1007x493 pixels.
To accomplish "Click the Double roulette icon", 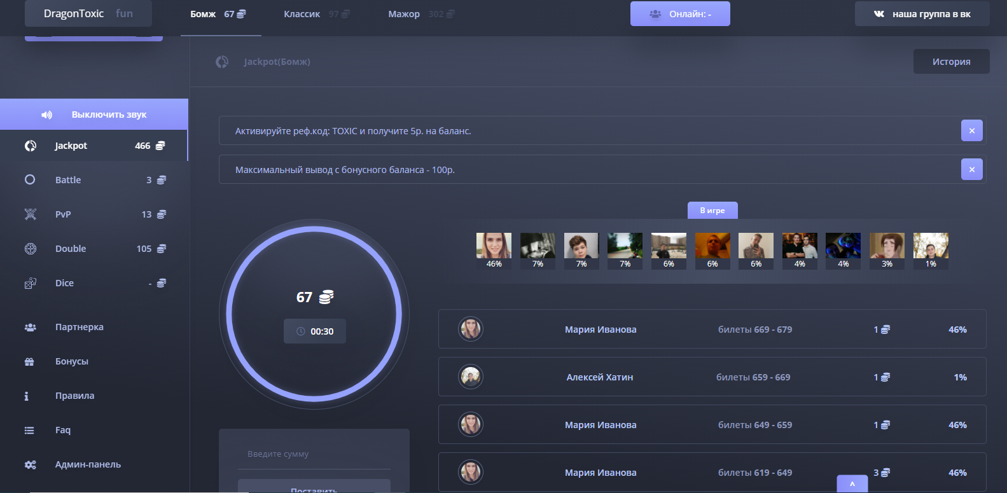I will 31,249.
